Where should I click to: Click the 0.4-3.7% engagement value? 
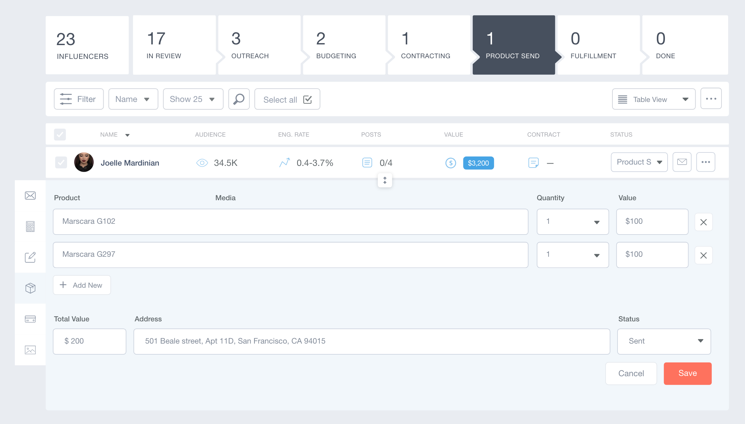click(x=315, y=163)
